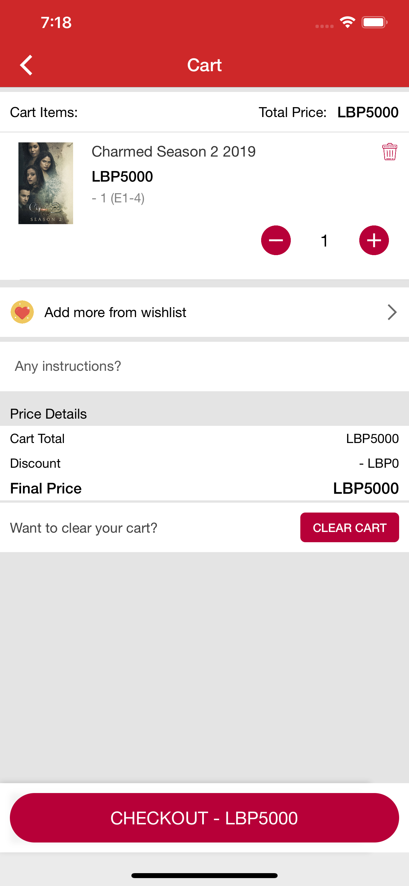409x886 pixels.
Task: Tap the Total Price LBP5000 amount
Action: point(368,112)
